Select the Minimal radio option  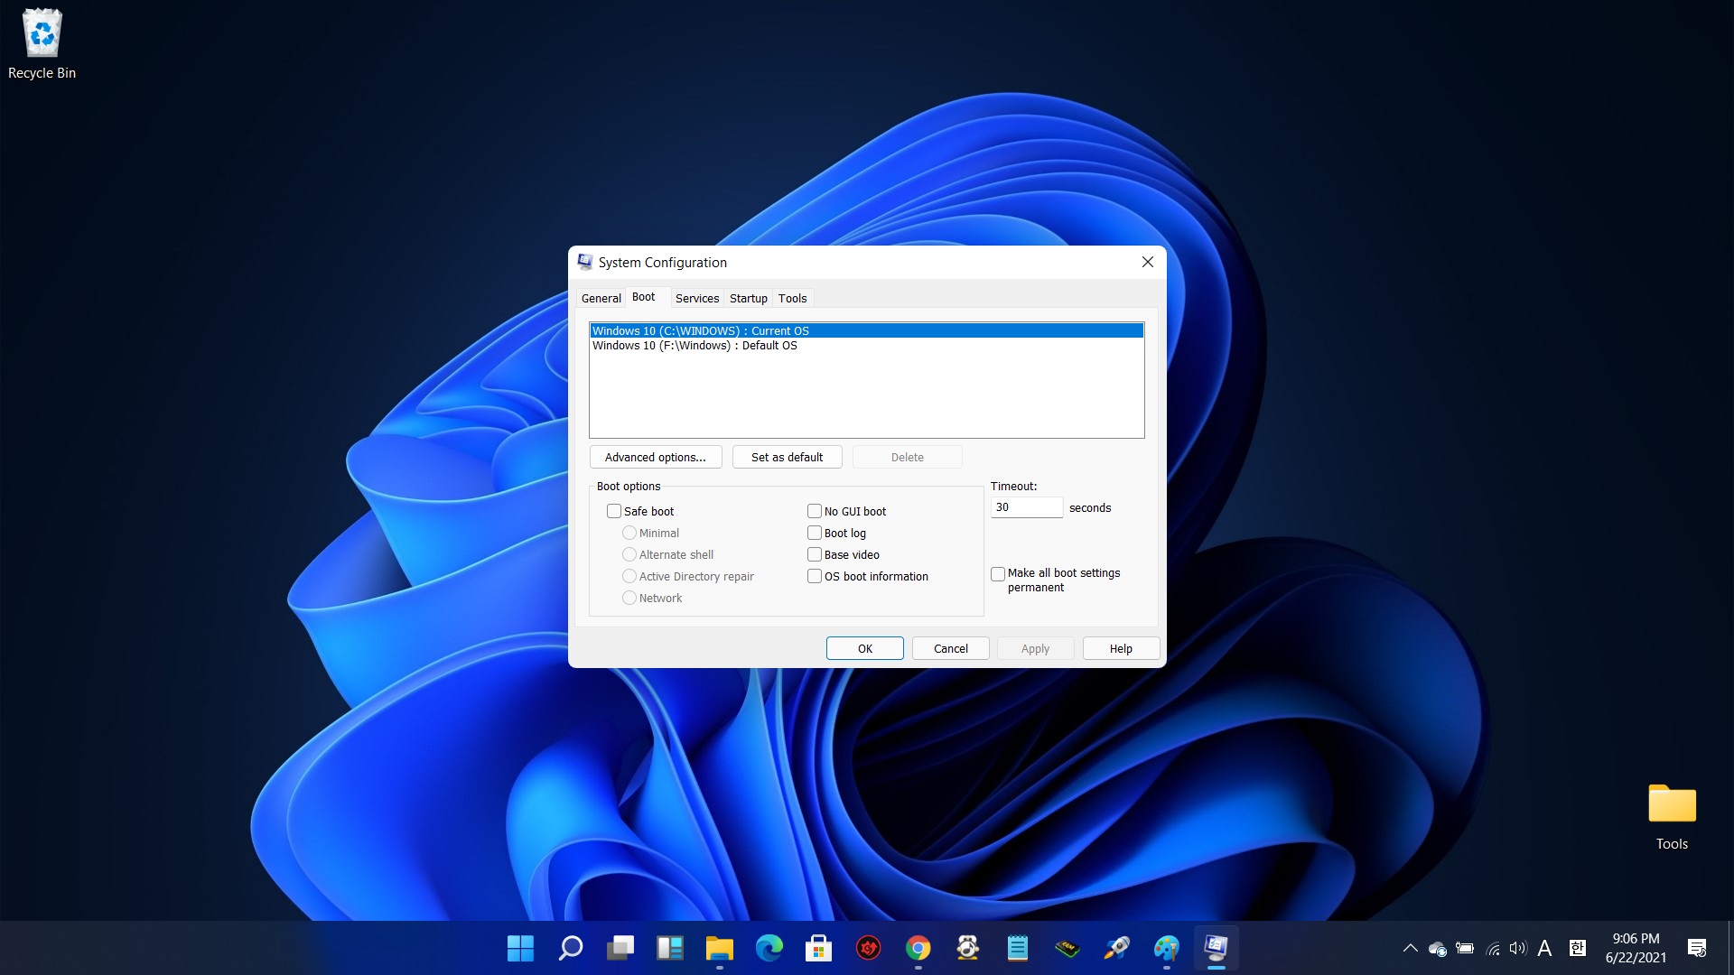[629, 533]
